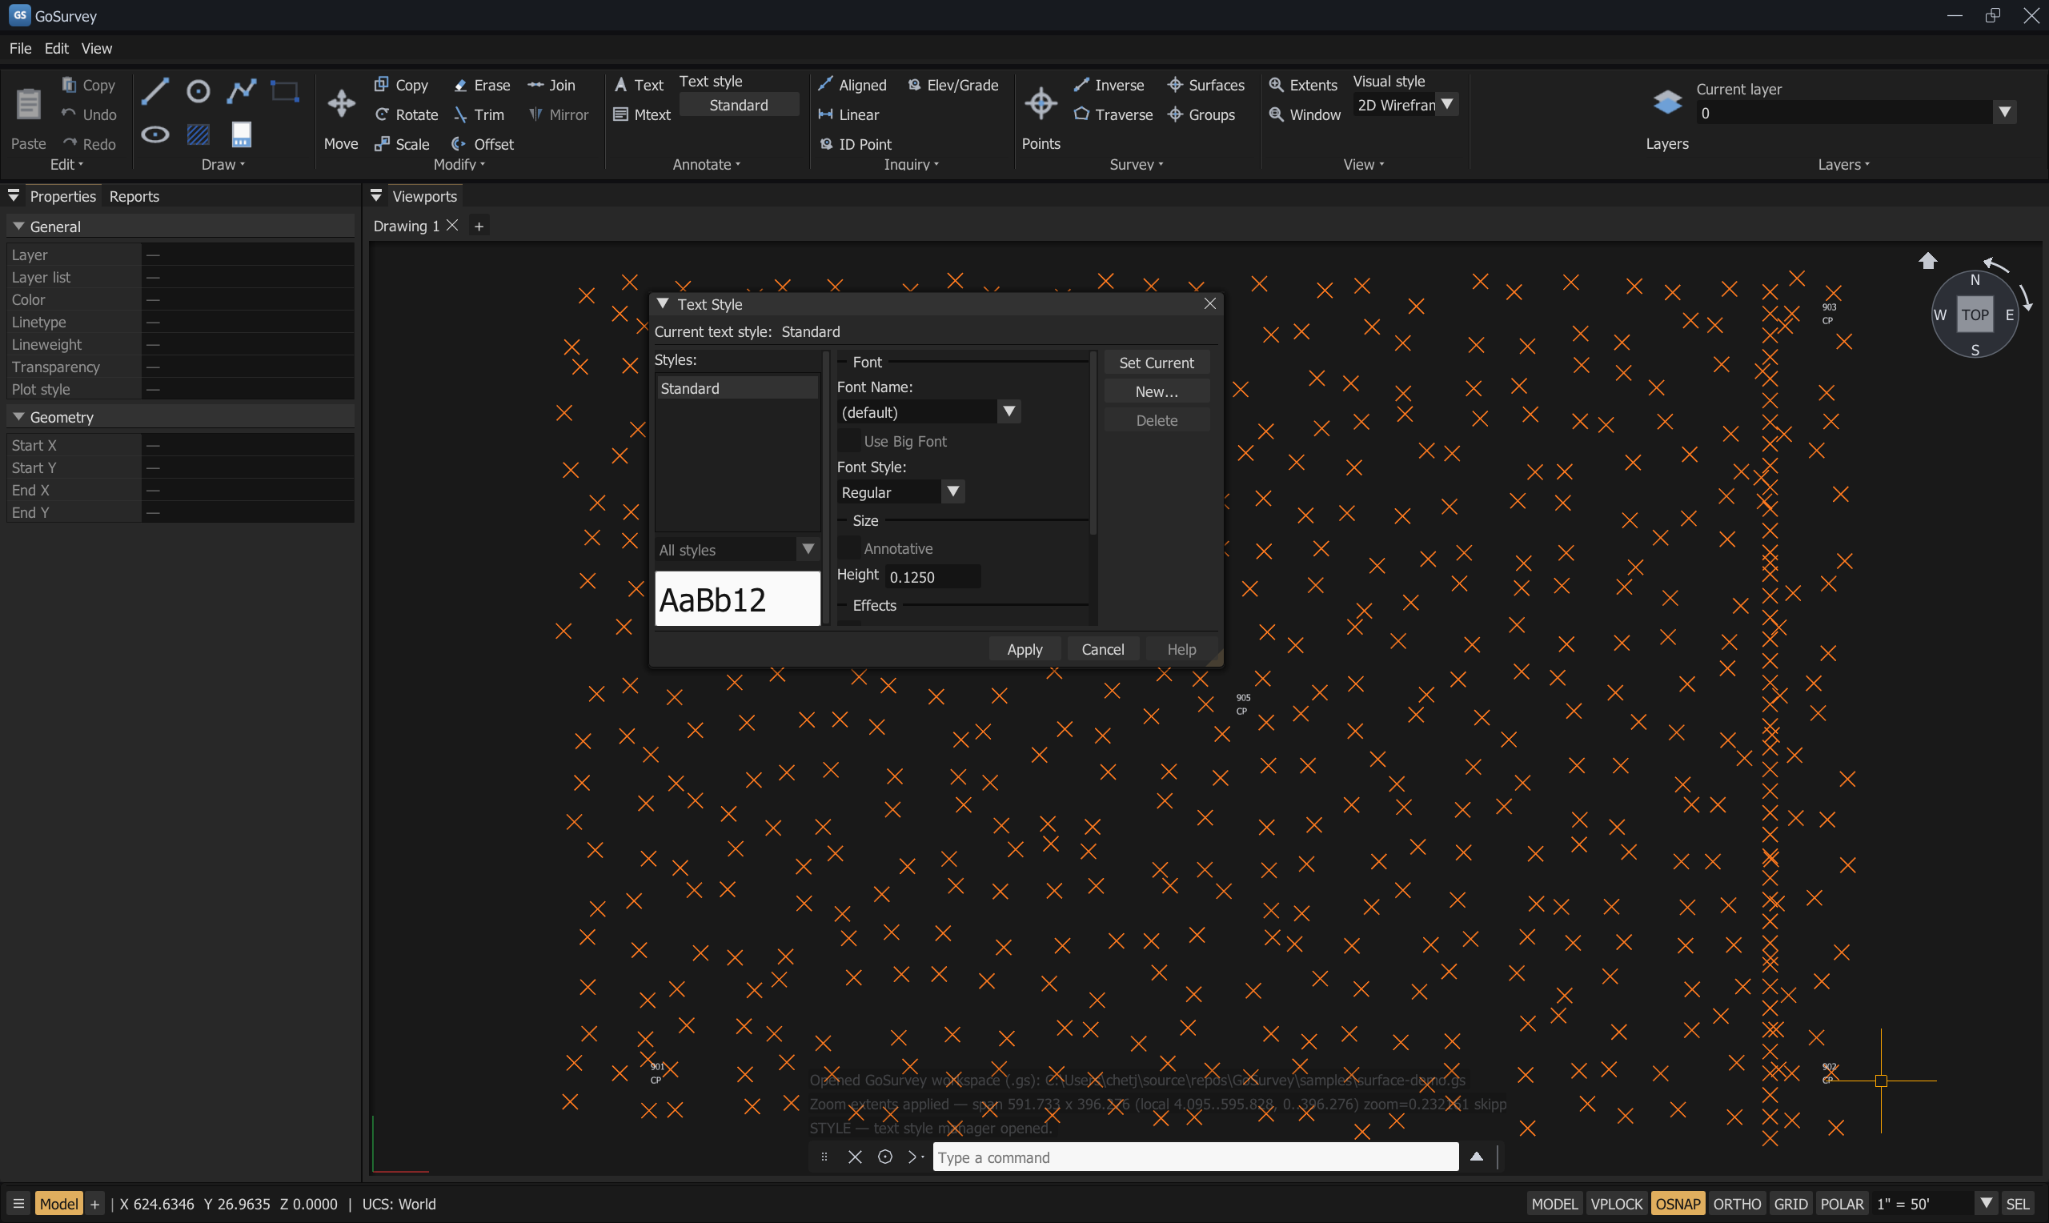Collapse the Geometry properties section
The height and width of the screenshot is (1223, 2049).
(18, 417)
